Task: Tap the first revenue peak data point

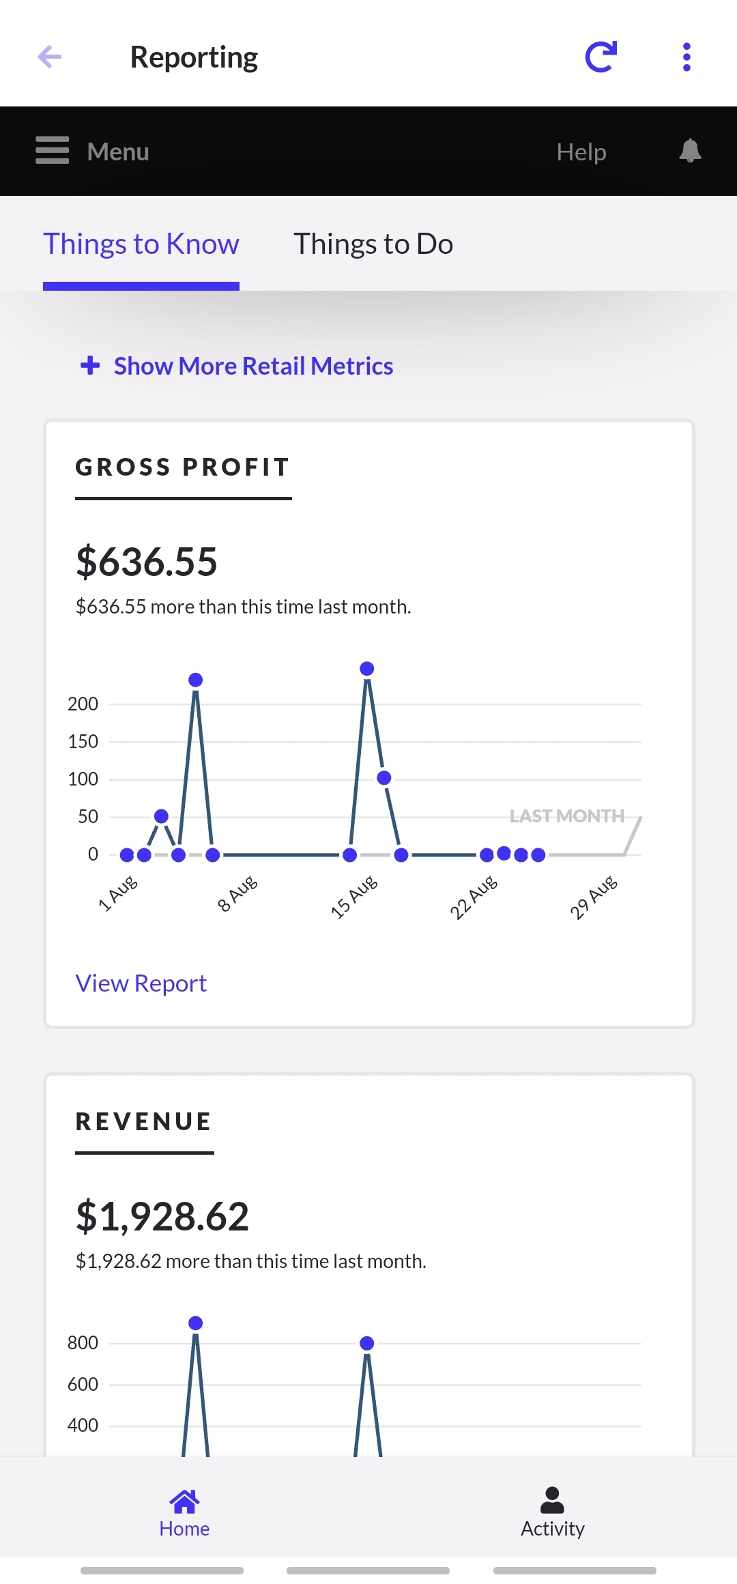Action: coord(196,1323)
